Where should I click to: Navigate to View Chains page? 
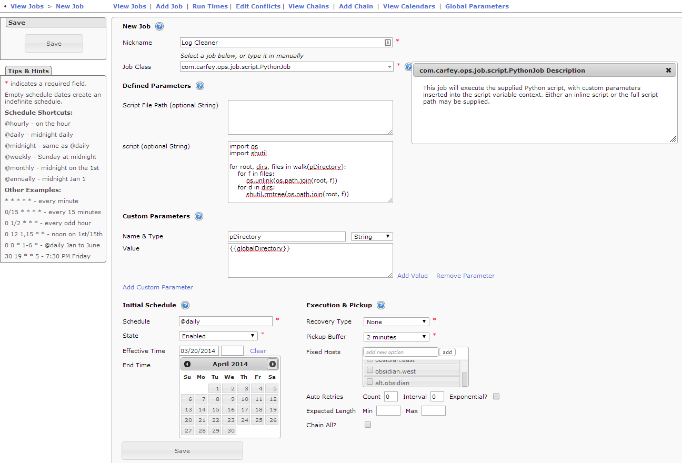308,6
